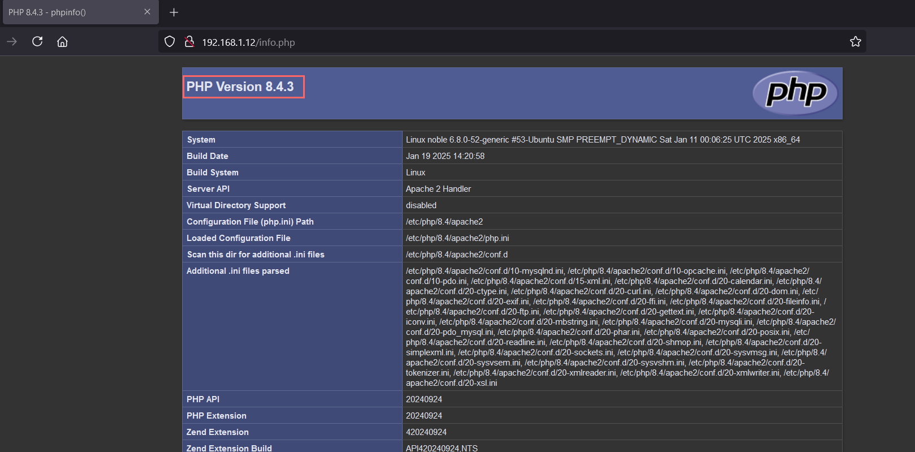Select the PHP Extension label

tap(217, 416)
